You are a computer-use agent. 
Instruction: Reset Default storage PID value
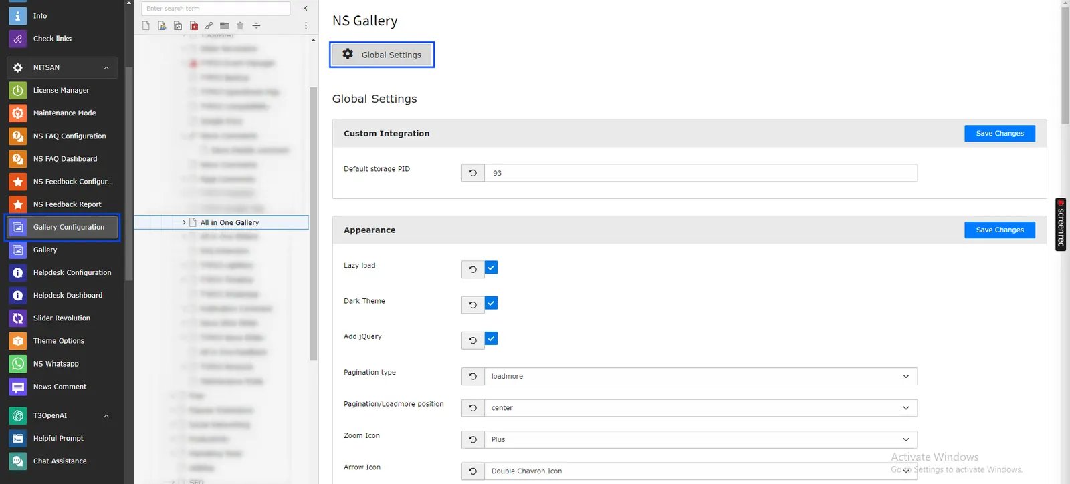pyautogui.click(x=473, y=173)
